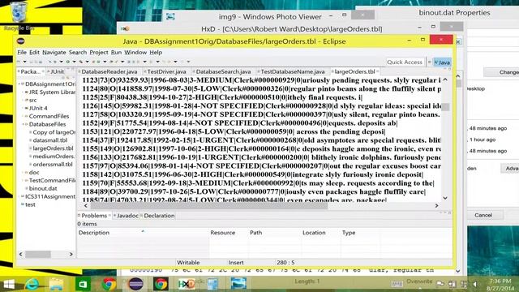Click the editor vertical scrollbar down arrow
519x292 pixels.
click(x=445, y=198)
